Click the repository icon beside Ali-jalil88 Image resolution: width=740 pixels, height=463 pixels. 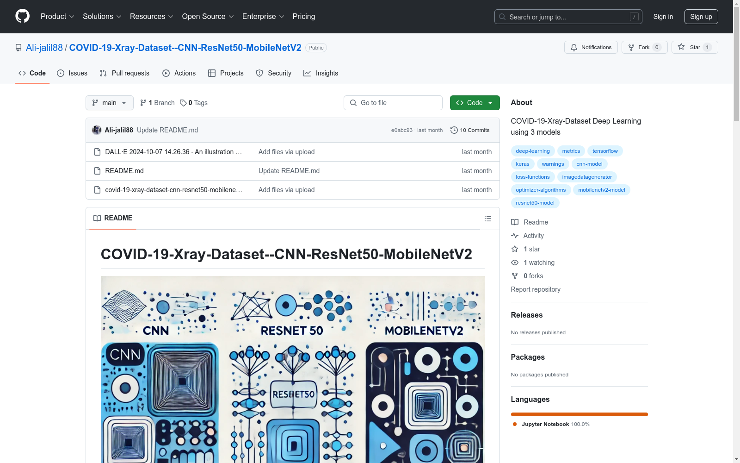point(18,48)
